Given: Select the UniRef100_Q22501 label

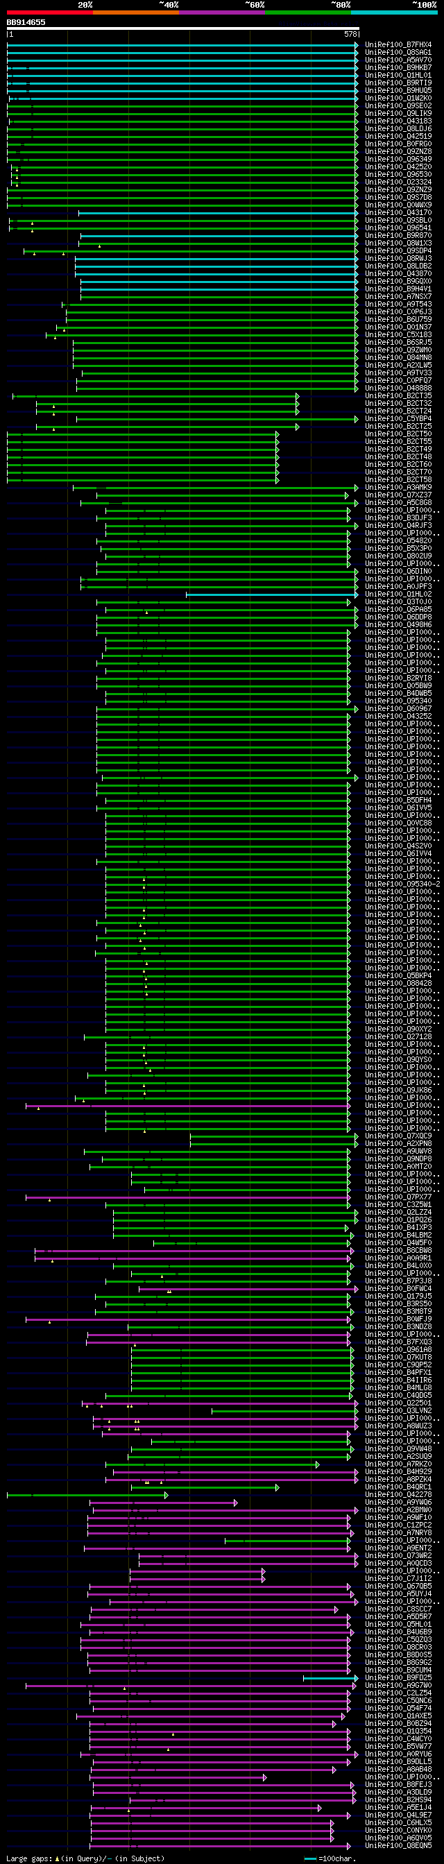Looking at the screenshot, I should [398, 1404].
